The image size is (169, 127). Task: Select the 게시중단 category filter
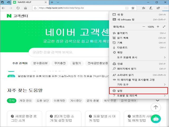[x=76, y=101]
